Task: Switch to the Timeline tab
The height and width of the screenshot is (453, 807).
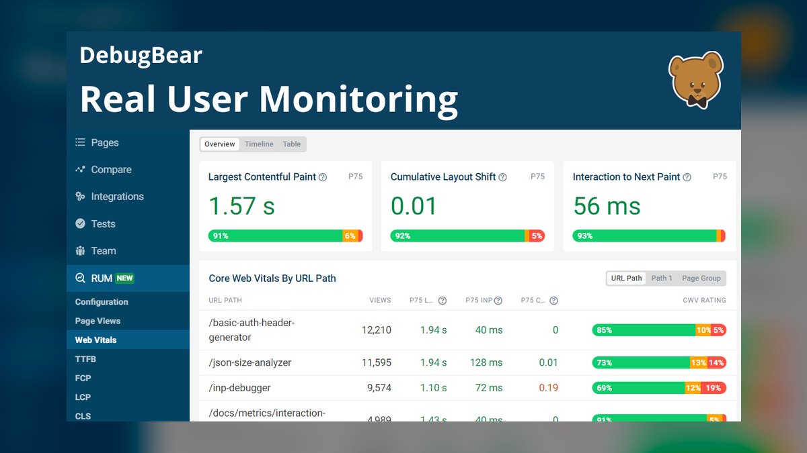Action: click(x=259, y=144)
